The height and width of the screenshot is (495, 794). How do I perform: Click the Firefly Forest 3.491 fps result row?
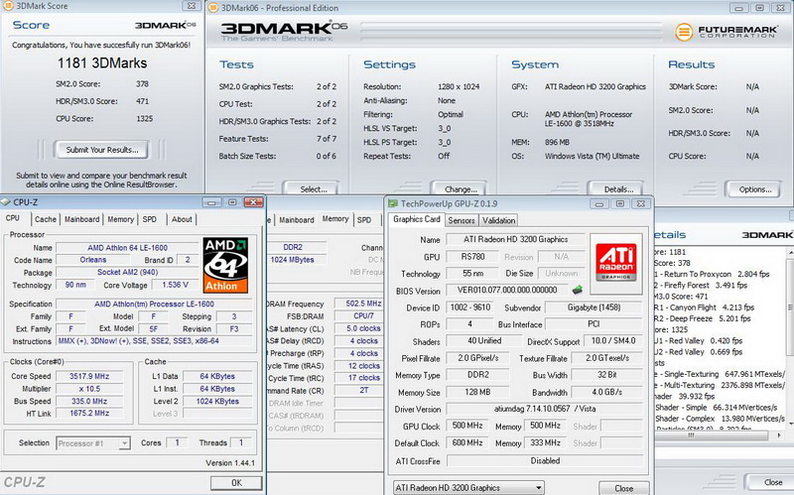click(x=702, y=285)
